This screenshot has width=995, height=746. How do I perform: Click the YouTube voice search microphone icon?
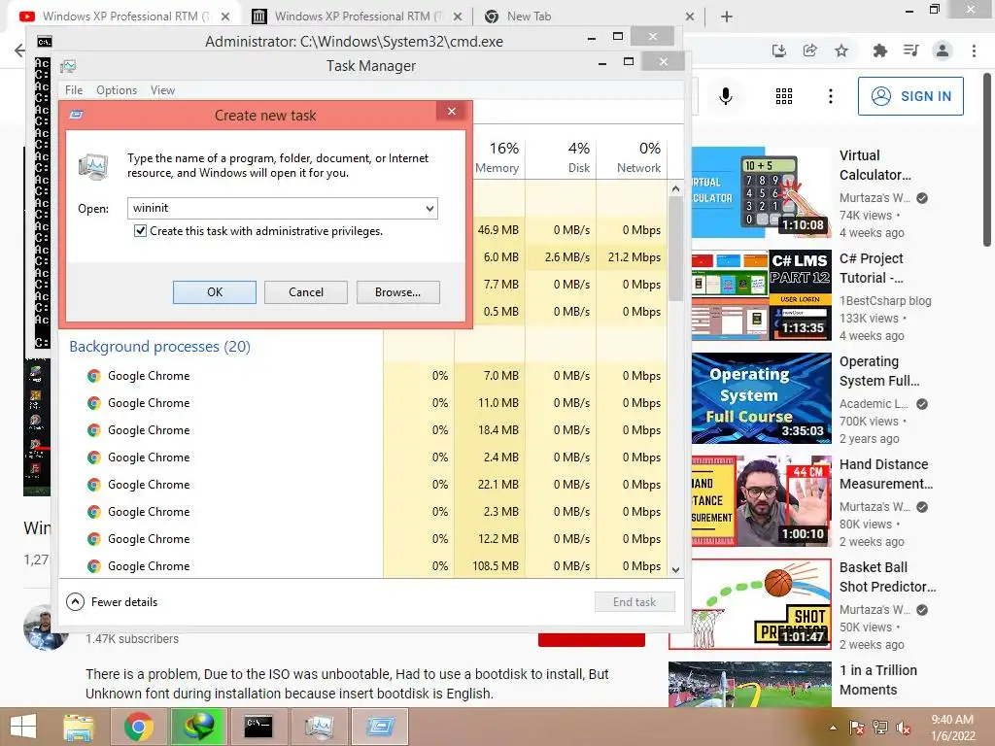point(726,96)
